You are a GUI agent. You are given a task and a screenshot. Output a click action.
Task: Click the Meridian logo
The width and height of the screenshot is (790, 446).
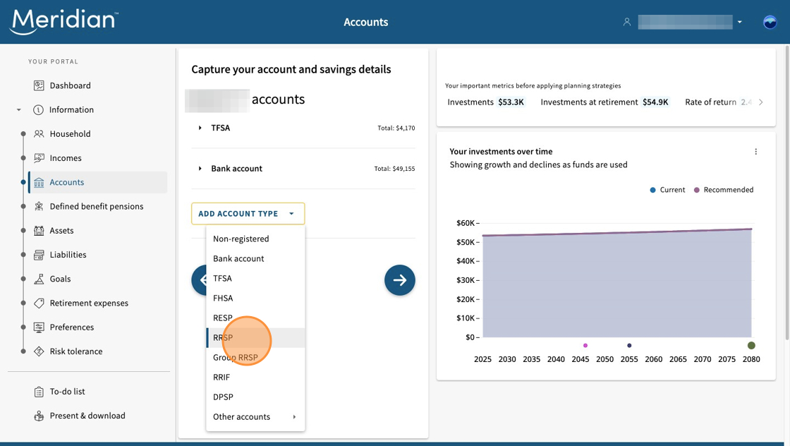(64, 22)
